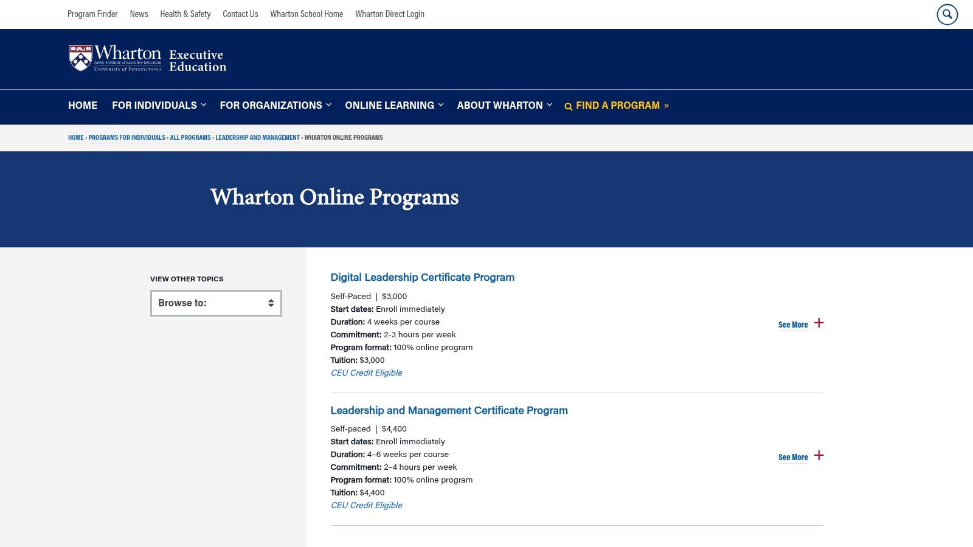Image resolution: width=973 pixels, height=547 pixels.
Task: Open the Digital Leadership Certificate Program link
Action: pos(422,277)
